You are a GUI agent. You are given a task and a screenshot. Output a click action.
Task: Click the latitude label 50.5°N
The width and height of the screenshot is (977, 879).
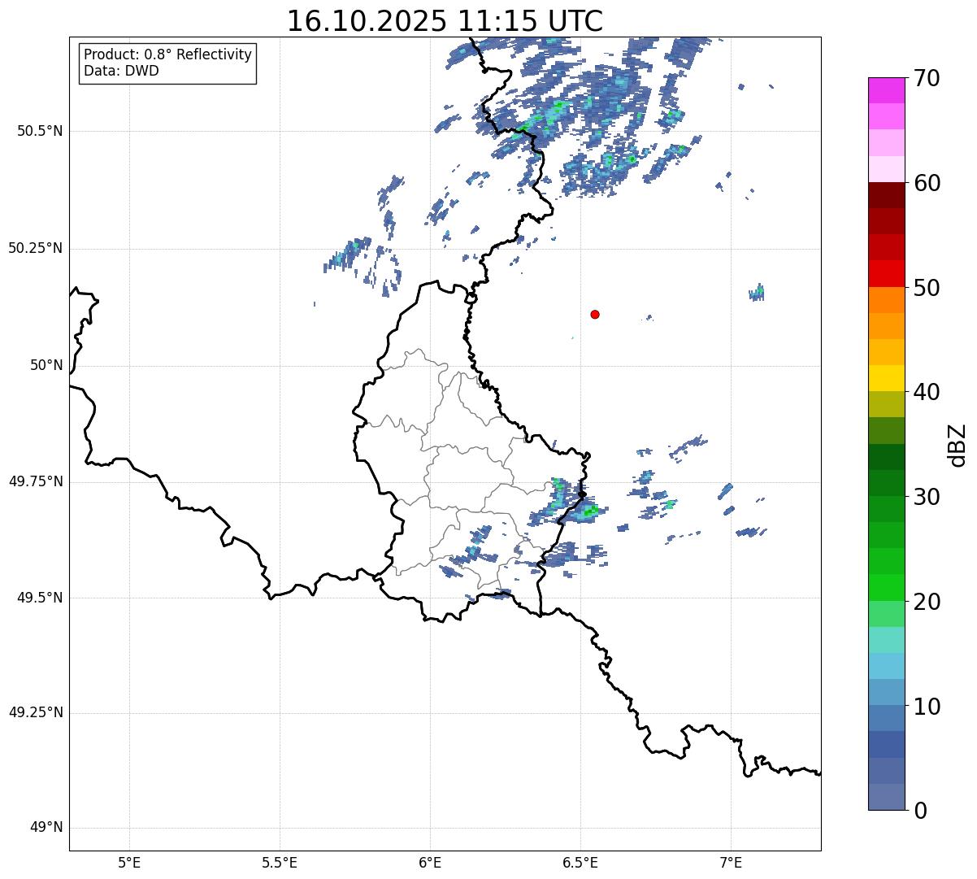point(40,131)
